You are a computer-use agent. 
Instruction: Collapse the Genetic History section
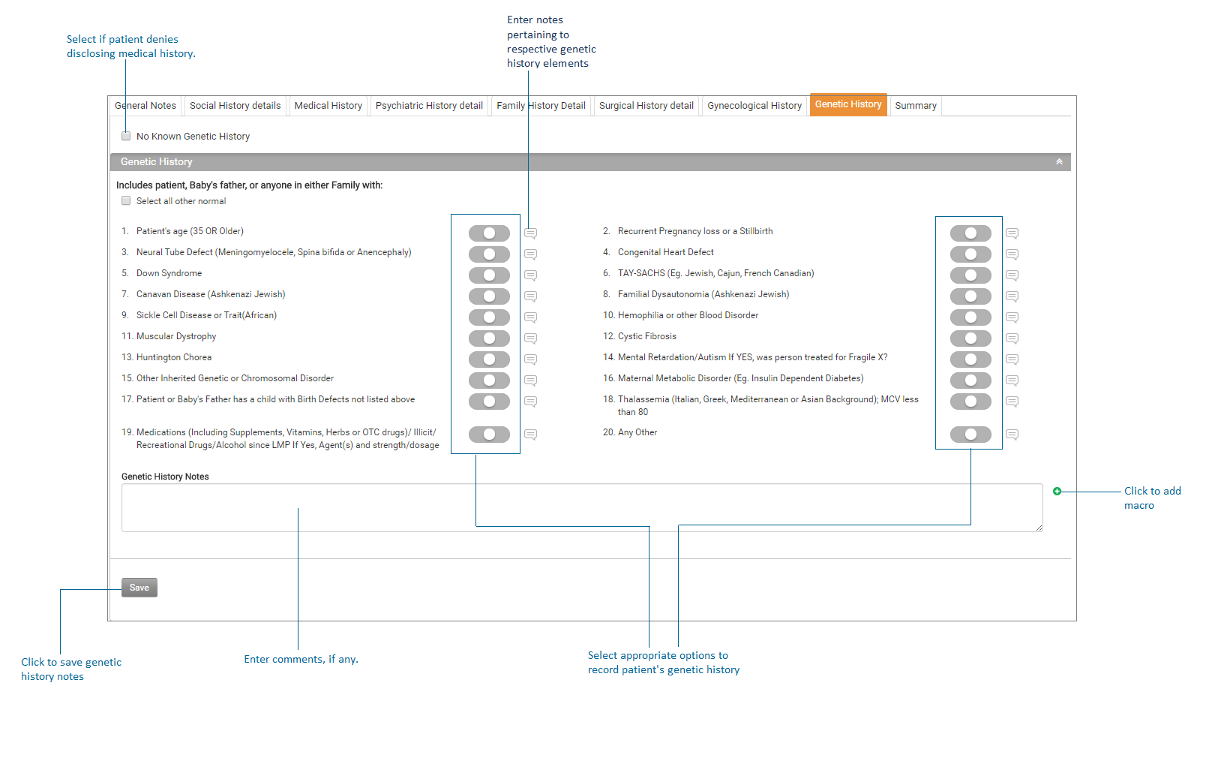(1059, 162)
